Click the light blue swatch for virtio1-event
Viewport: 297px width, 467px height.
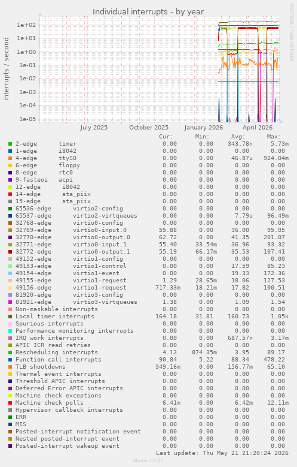pyautogui.click(x=10, y=273)
